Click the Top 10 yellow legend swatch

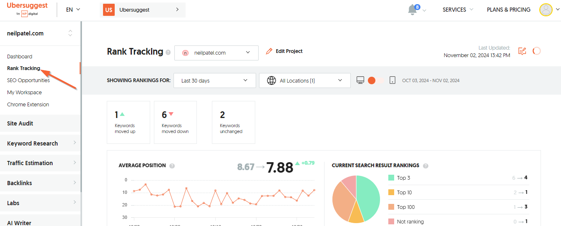coord(391,193)
